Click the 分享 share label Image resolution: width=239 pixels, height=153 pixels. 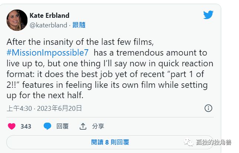(x=98, y=126)
